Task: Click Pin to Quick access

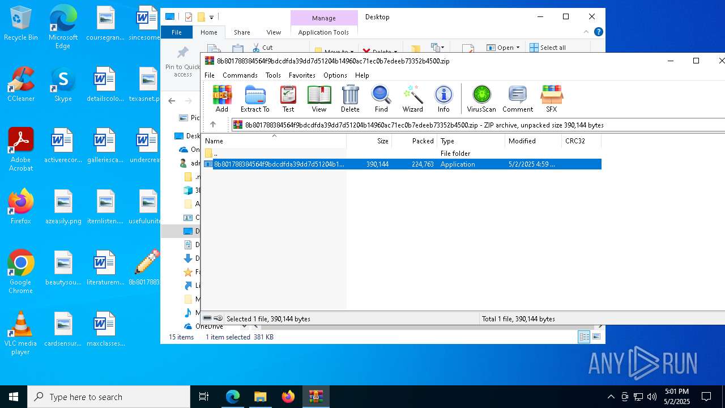Action: coord(182,62)
